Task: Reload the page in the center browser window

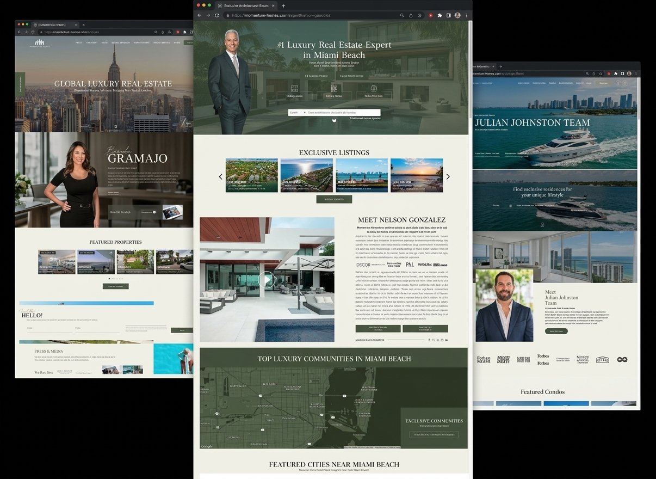Action: pyautogui.click(x=216, y=15)
